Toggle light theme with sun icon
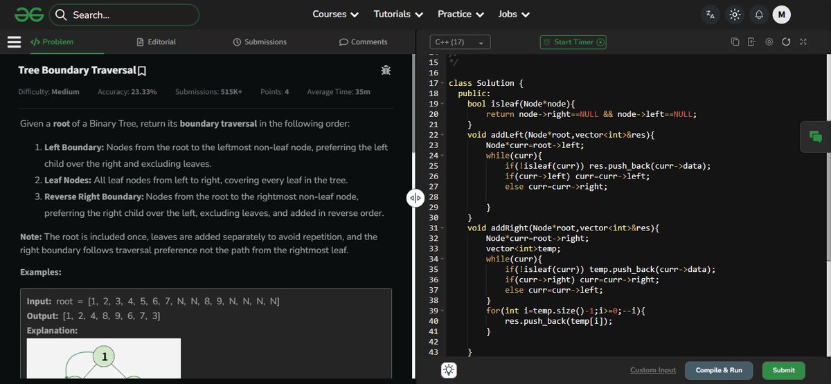 point(735,15)
